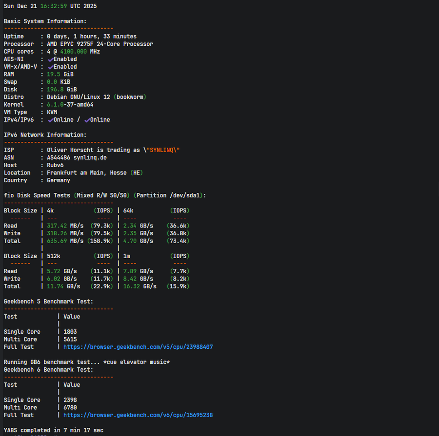Viewport: 439px width, 436px height.
Task: Open the Geekbench 6 full test link
Action: [138, 415]
